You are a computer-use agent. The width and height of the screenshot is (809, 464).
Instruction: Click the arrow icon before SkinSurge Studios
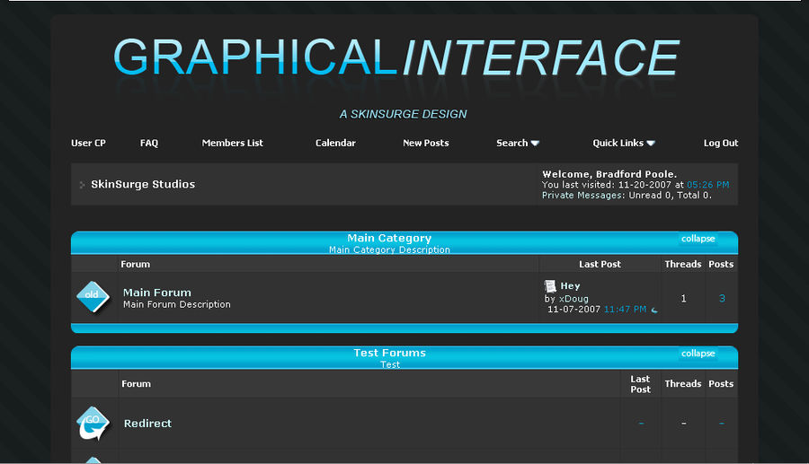pyautogui.click(x=82, y=184)
